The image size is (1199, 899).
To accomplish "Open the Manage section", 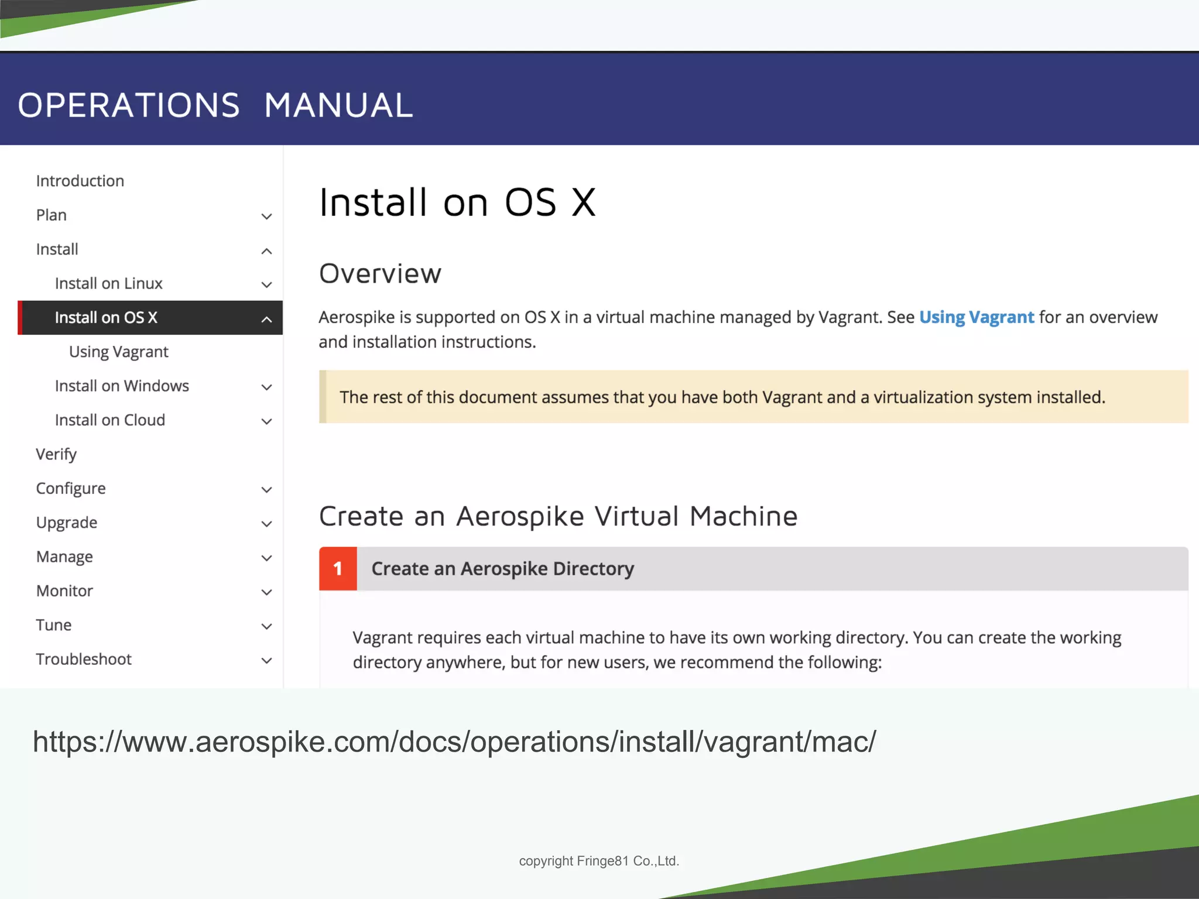I will [64, 557].
